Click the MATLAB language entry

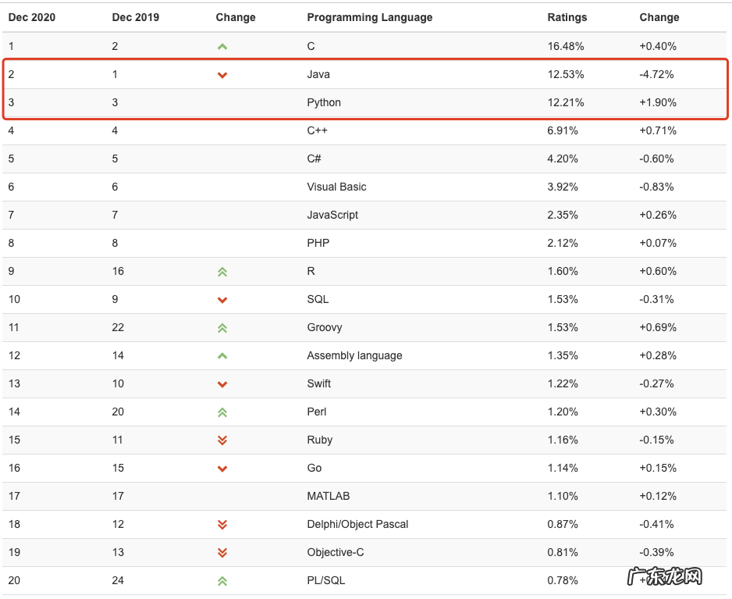(x=329, y=496)
